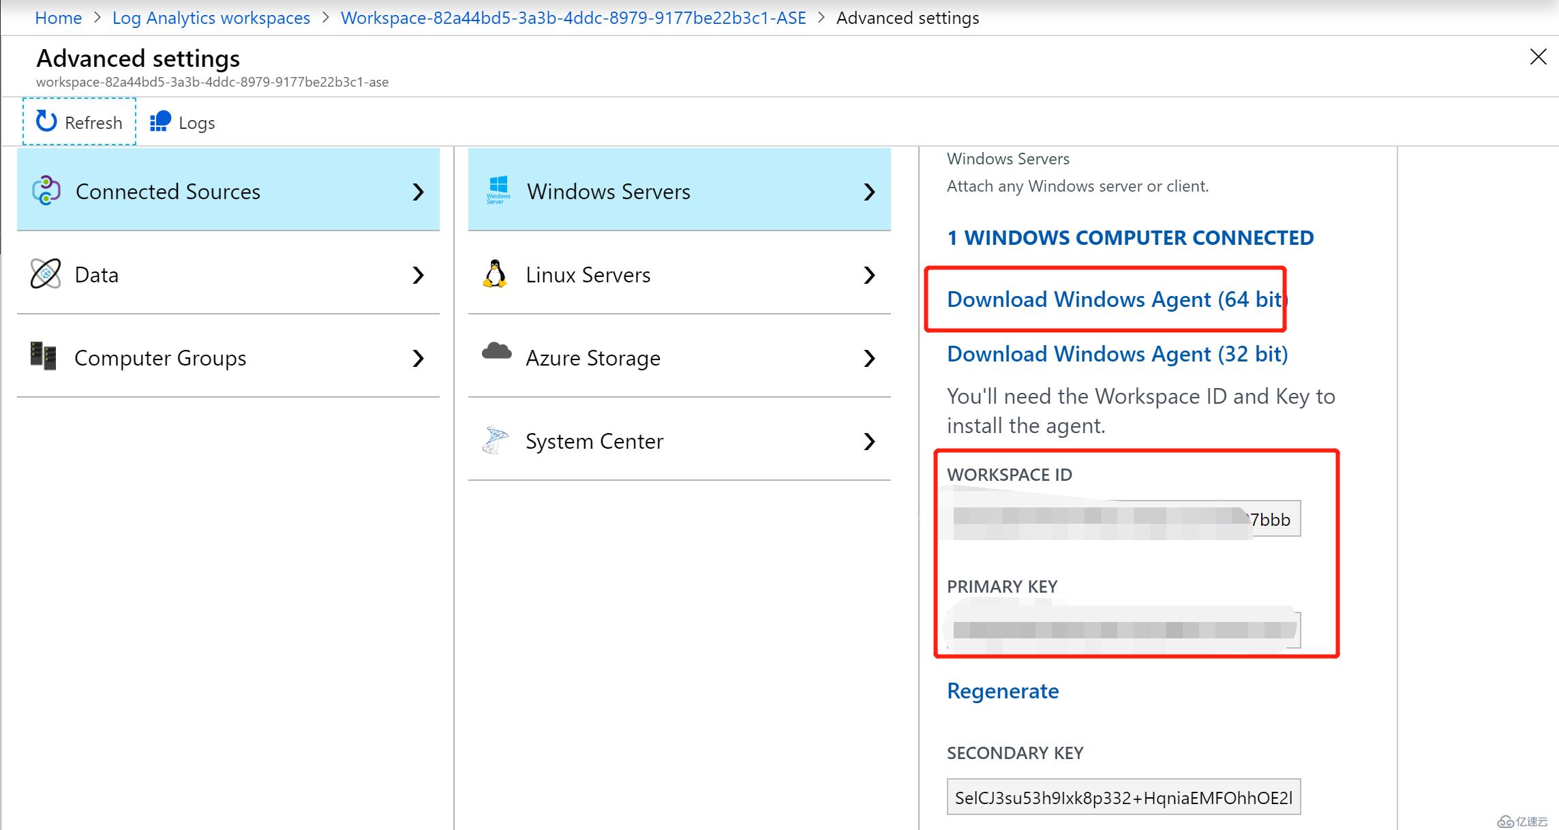Image resolution: width=1559 pixels, height=830 pixels.
Task: Click the 'You'll need the Workspace ID' text
Action: coord(1140,411)
